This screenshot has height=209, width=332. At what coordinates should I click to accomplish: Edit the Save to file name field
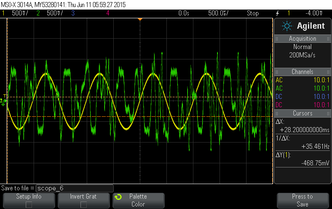point(75,188)
